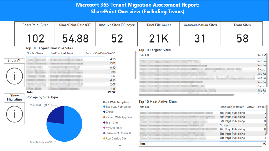Click the OneDrive table vertical scrollbar
The image size is (269, 151).
click(x=135, y=65)
